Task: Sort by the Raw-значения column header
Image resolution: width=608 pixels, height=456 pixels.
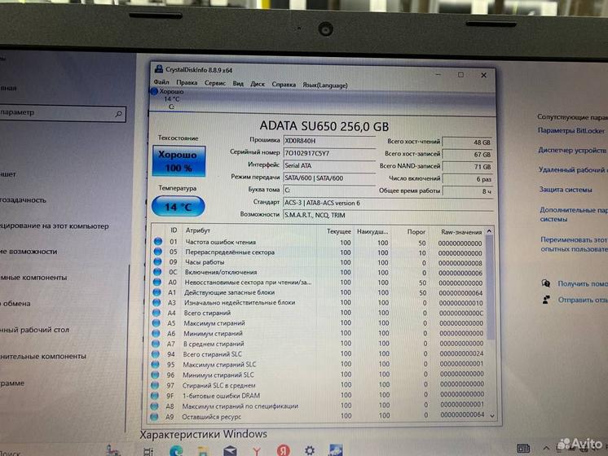Action: (461, 232)
